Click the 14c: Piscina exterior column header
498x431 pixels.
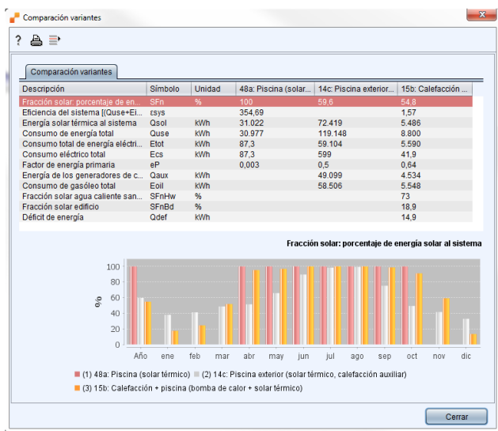pyautogui.click(x=355, y=90)
